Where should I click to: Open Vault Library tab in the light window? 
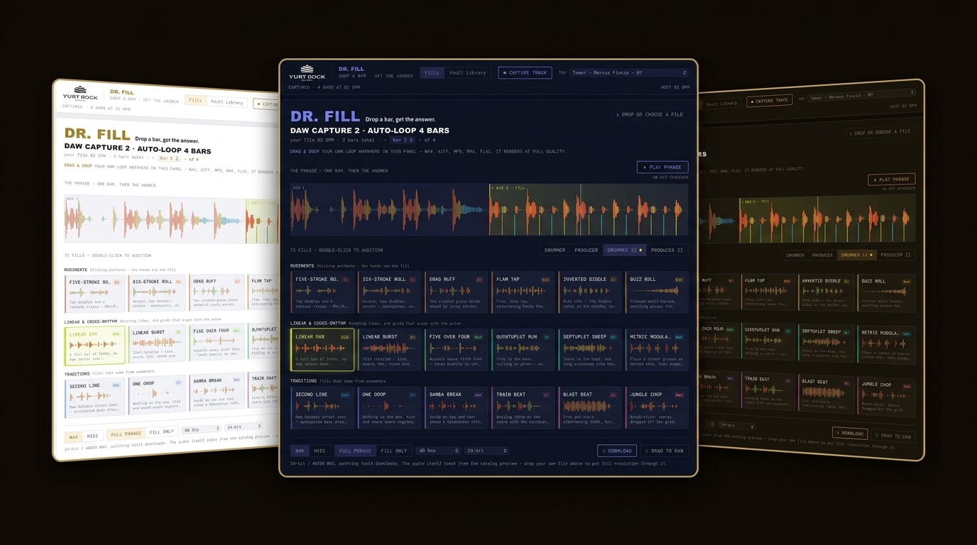227,102
